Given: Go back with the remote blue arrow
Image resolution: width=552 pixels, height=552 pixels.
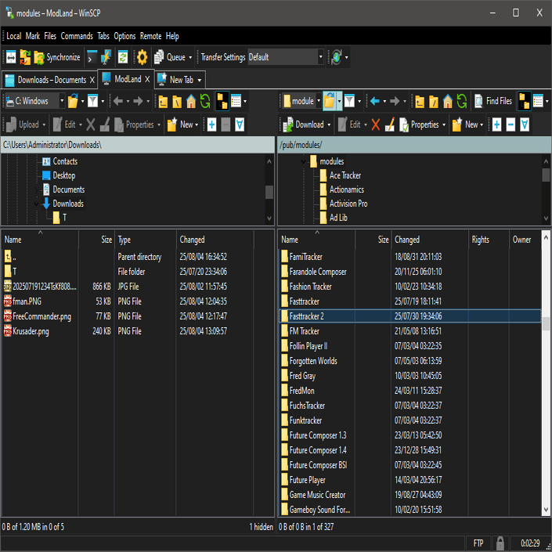Looking at the screenshot, I should click(375, 101).
